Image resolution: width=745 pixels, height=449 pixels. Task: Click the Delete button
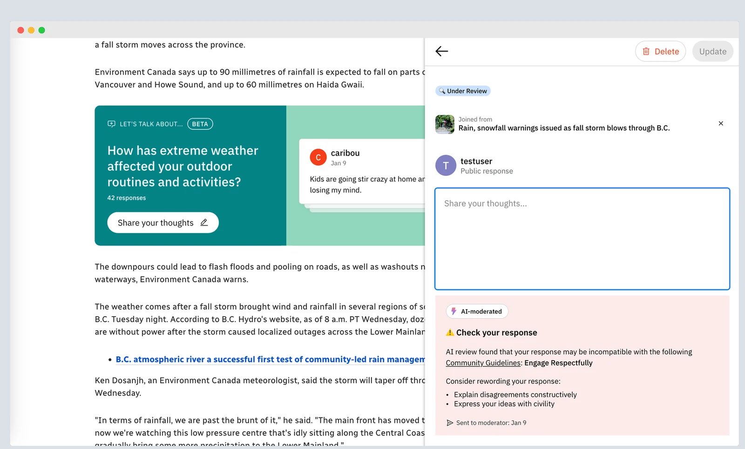pyautogui.click(x=660, y=52)
